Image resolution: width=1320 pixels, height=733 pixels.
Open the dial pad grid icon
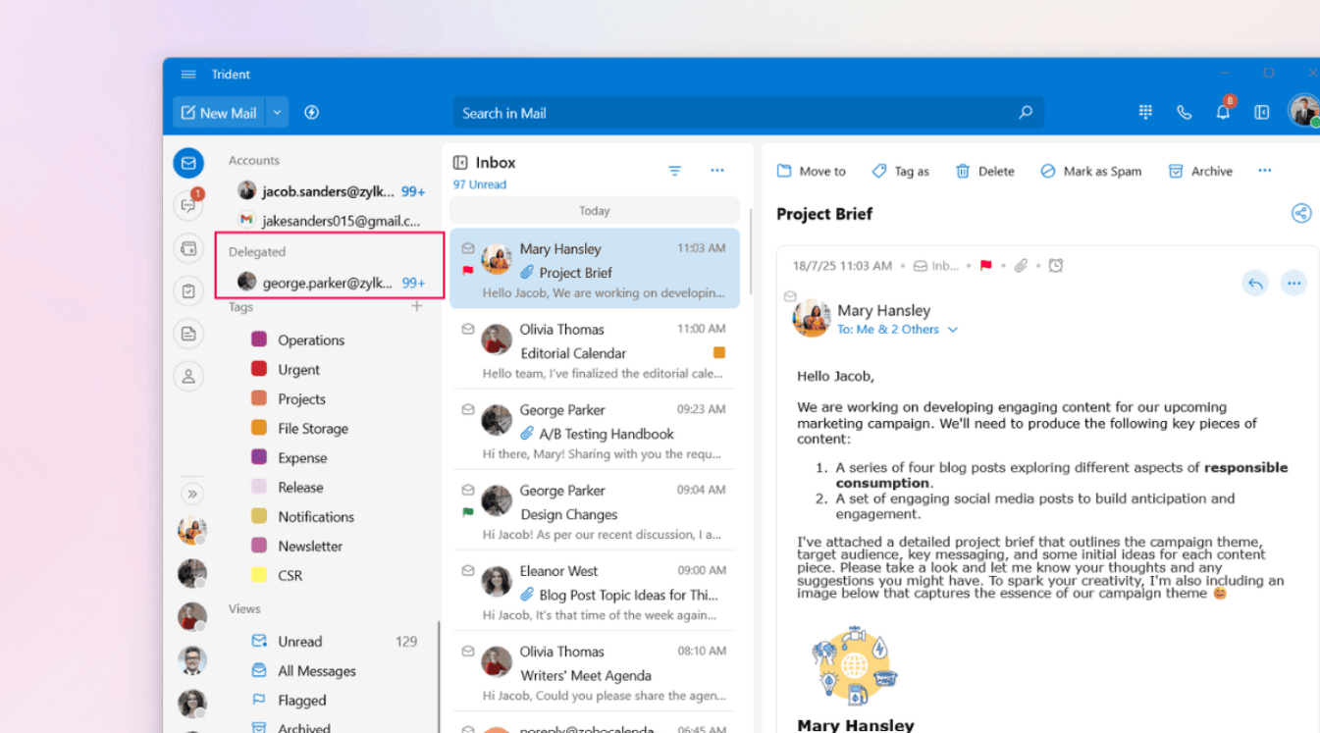[x=1145, y=113]
